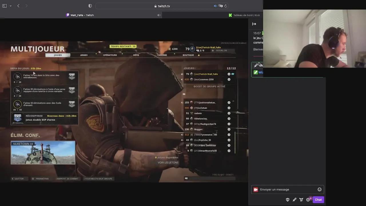Select the assault rifle eliminations challenge
This screenshot has height=206, width=366.
point(44,105)
